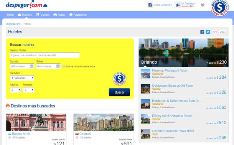The image size is (234, 145).
Task: Select the Hoteles navigation tab
Action: click(25, 15)
